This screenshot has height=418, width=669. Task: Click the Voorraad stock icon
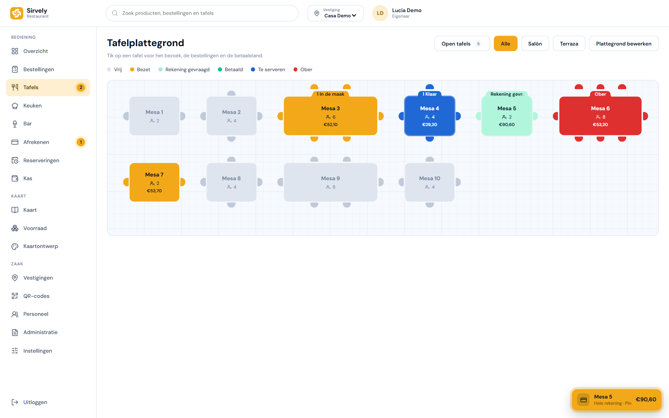[15, 228]
